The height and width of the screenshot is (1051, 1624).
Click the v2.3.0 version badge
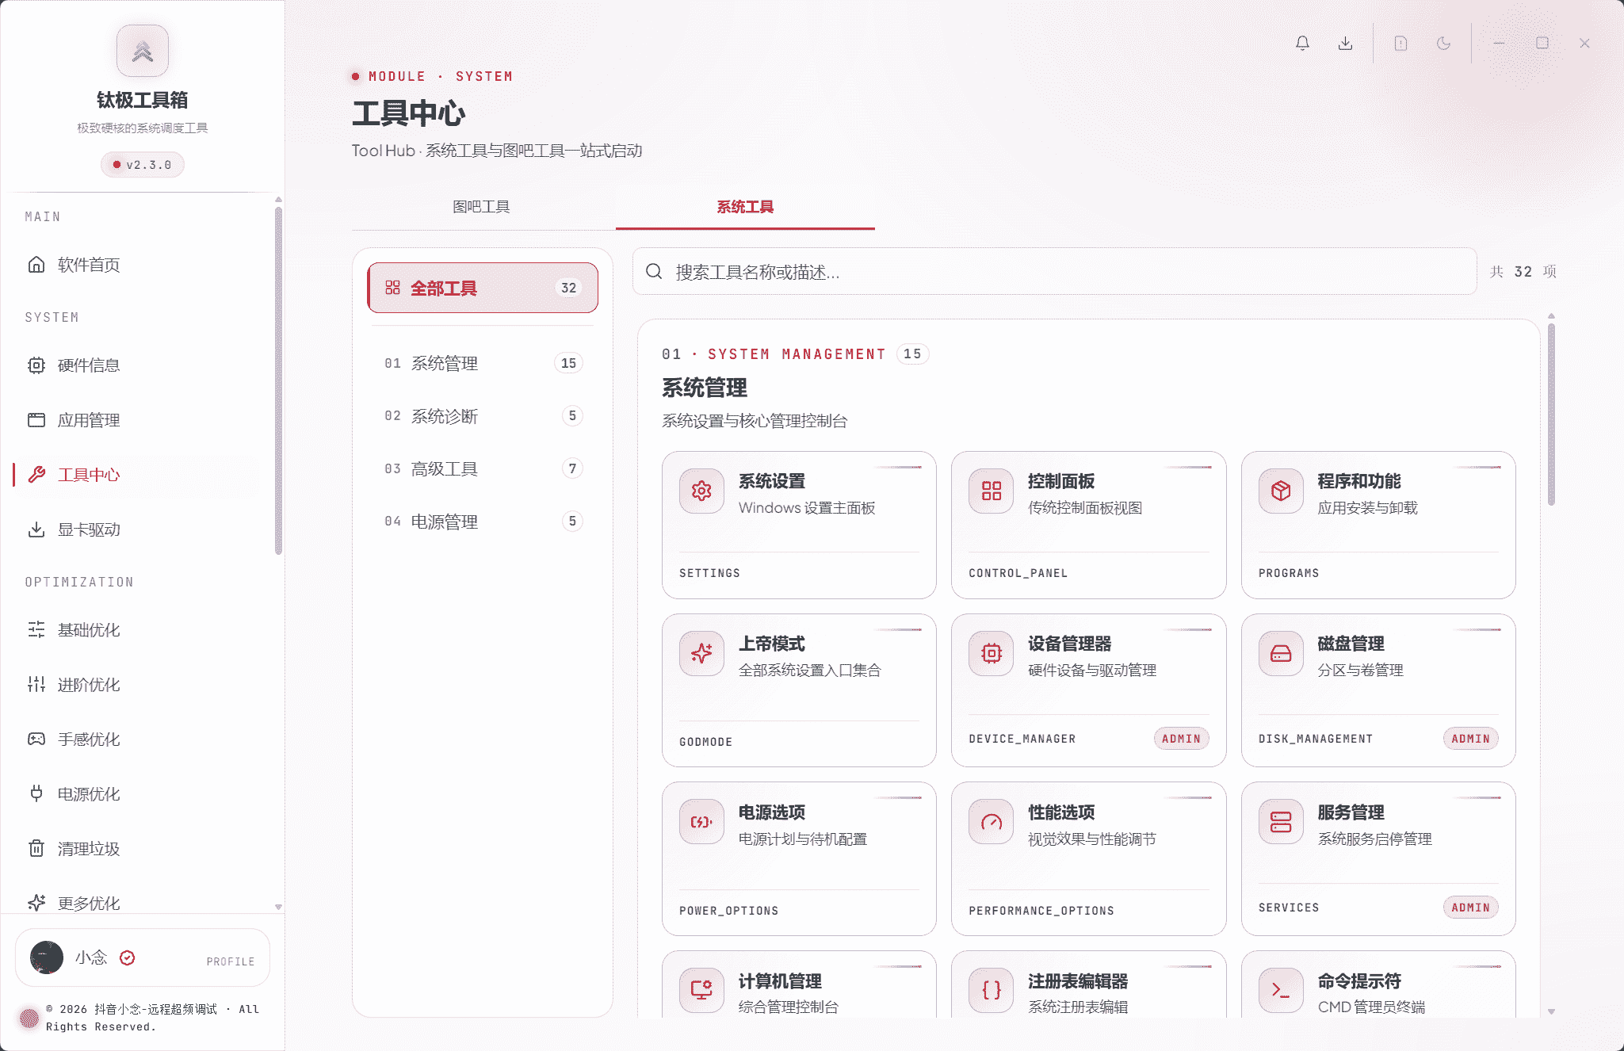point(143,165)
